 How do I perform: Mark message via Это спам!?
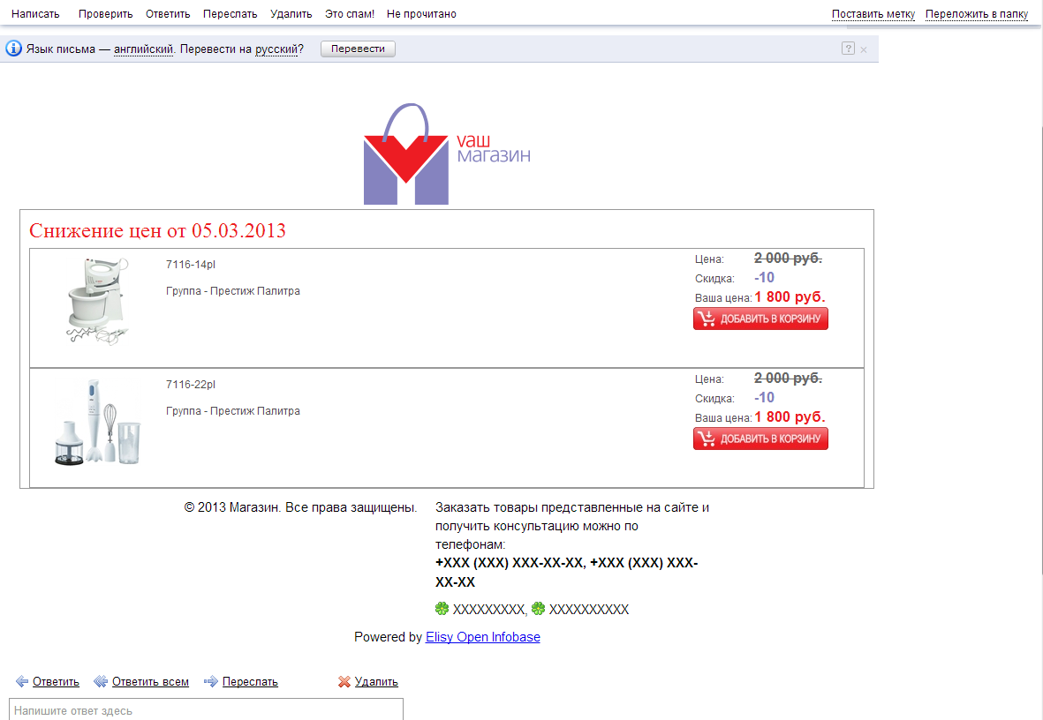click(350, 14)
